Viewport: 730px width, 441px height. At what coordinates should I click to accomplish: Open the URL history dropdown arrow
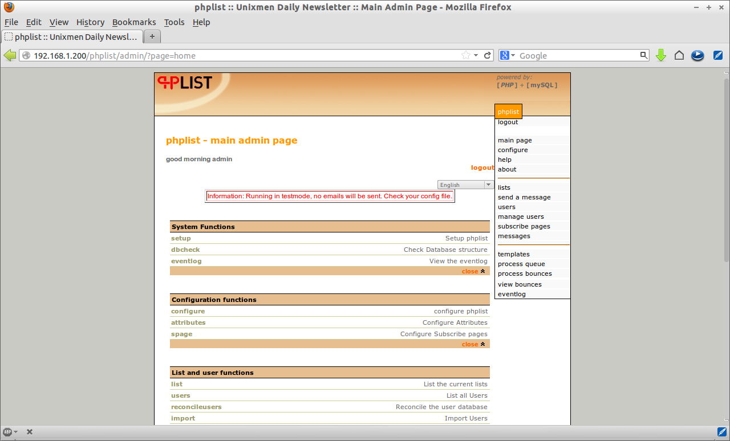[x=476, y=55]
